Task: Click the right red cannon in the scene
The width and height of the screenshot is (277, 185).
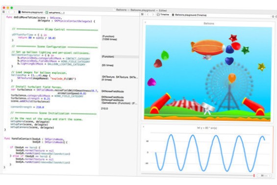Action: click(x=254, y=106)
